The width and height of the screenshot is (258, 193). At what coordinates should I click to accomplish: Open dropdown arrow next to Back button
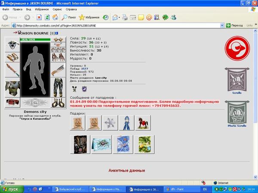(x=20, y=17)
